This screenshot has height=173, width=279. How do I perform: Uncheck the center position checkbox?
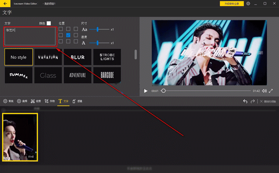68,35
